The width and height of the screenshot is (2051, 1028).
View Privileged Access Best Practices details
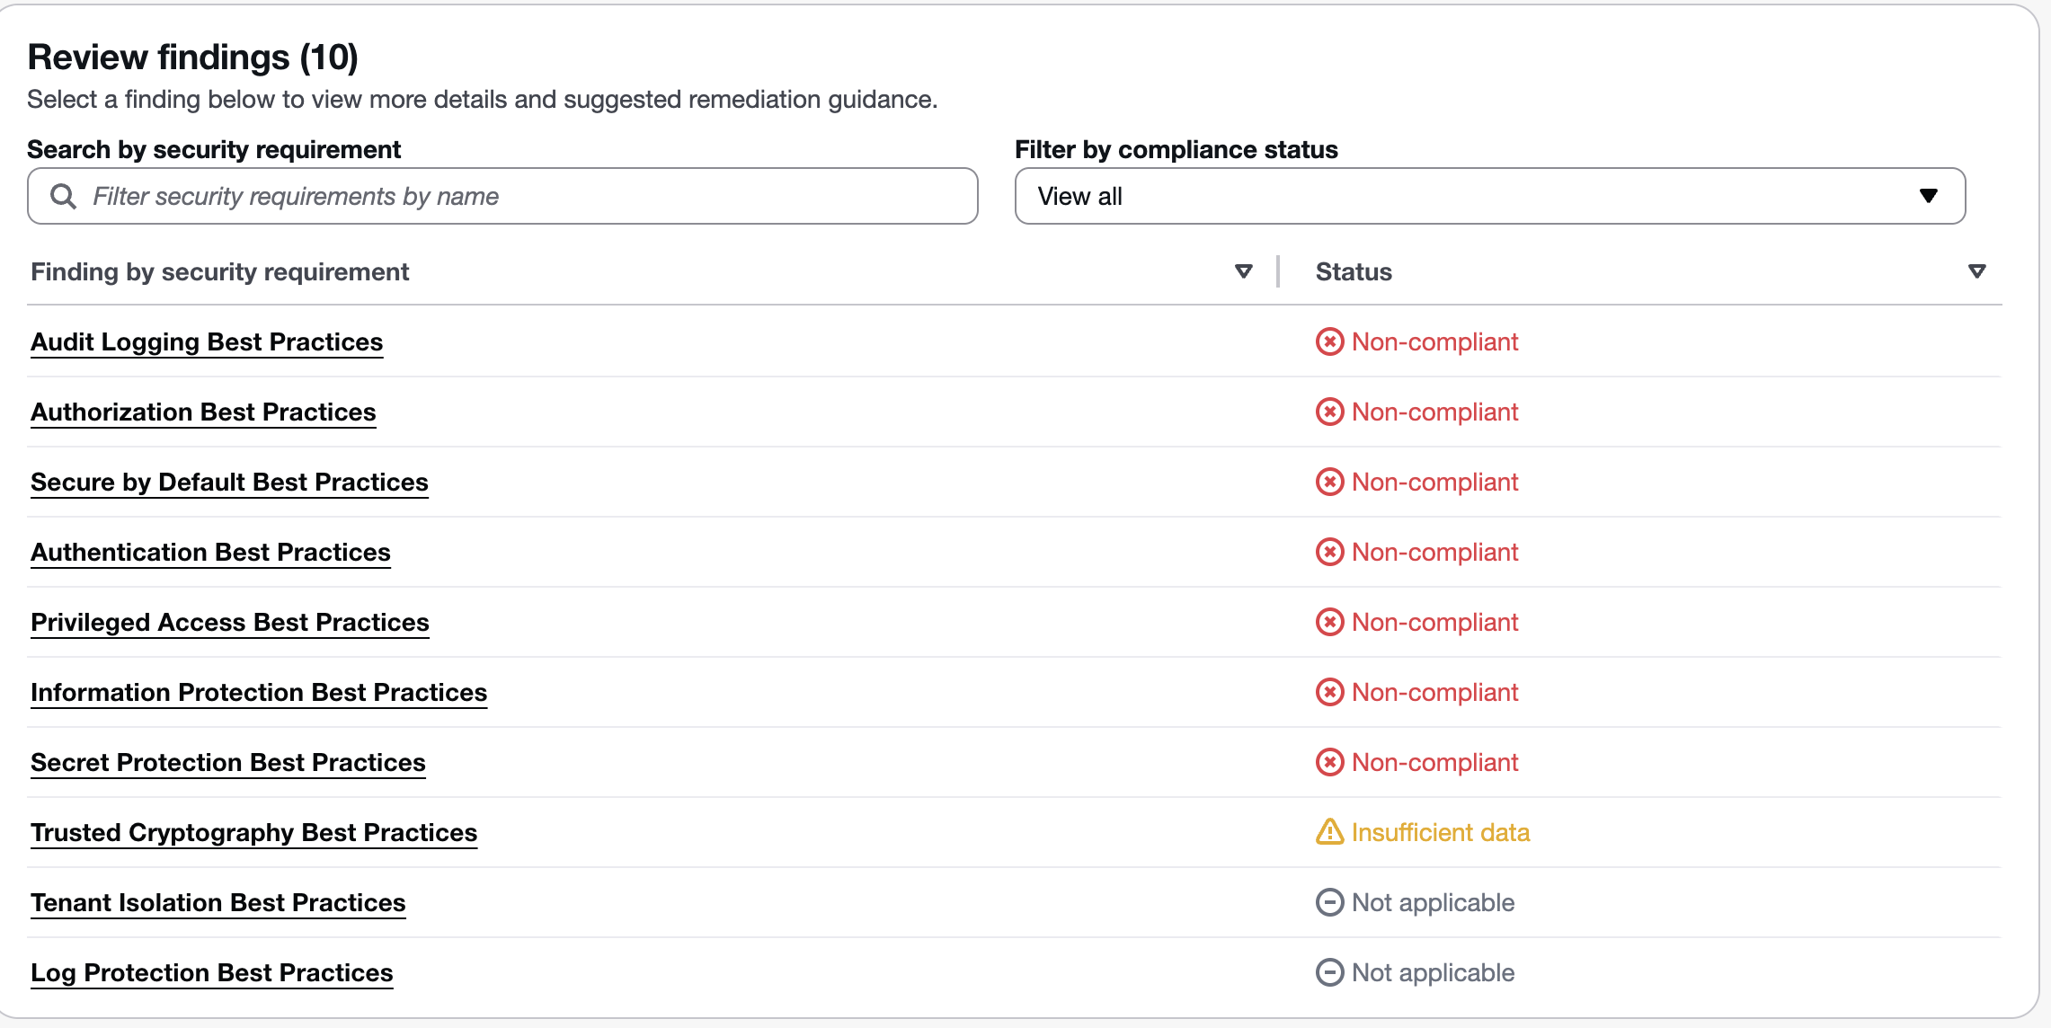230,622
